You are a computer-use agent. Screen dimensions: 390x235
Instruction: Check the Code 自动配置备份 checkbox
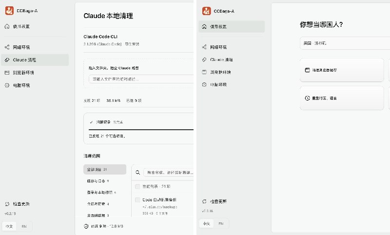click(137, 200)
